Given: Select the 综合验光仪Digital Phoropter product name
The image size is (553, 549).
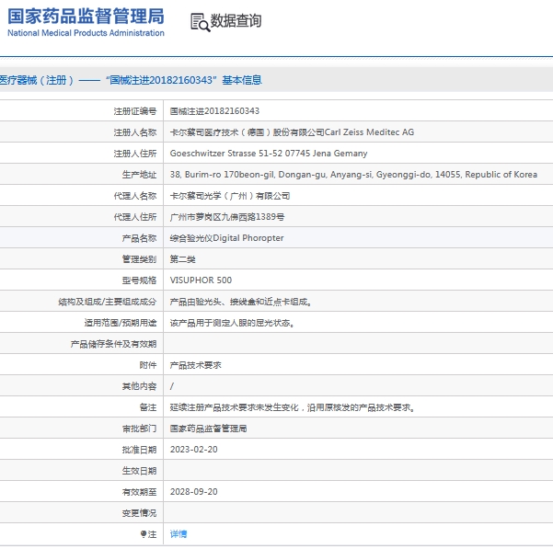Looking at the screenshot, I should click(x=226, y=238).
